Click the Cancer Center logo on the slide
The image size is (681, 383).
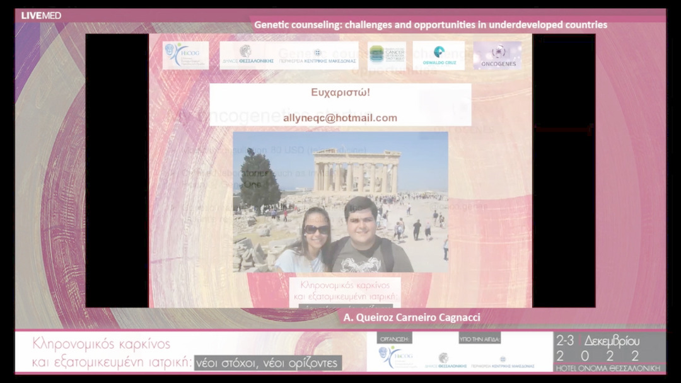(x=387, y=55)
